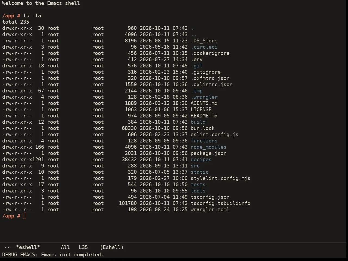
Task: Click the bun.lock file name
Action: [x=203, y=128]
